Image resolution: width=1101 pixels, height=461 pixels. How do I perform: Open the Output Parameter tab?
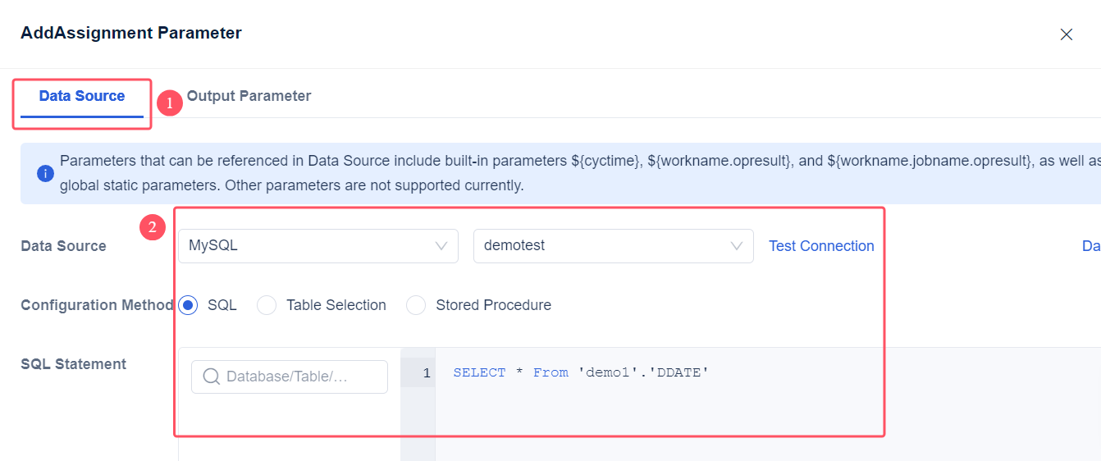pos(249,96)
